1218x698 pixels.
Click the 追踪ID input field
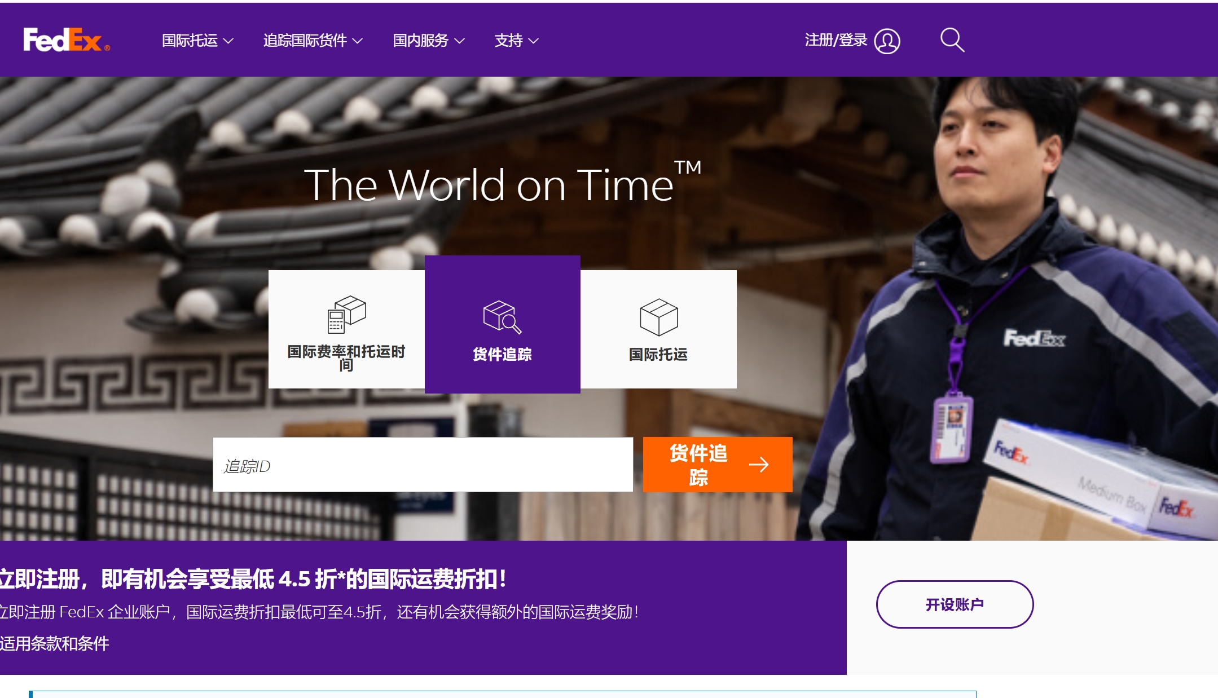pyautogui.click(x=423, y=464)
